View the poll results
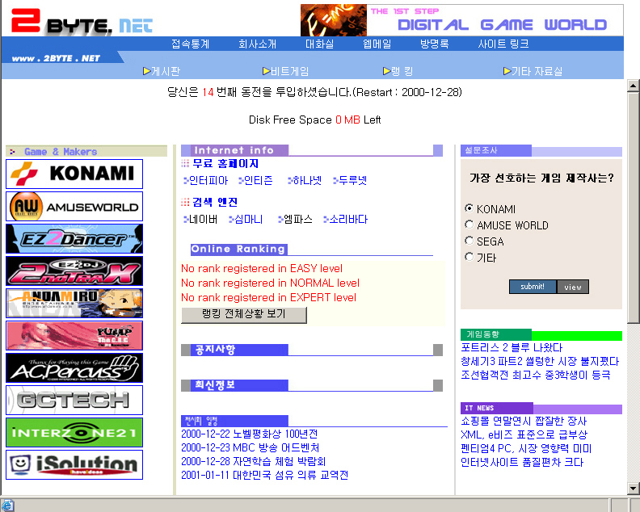 click(573, 287)
